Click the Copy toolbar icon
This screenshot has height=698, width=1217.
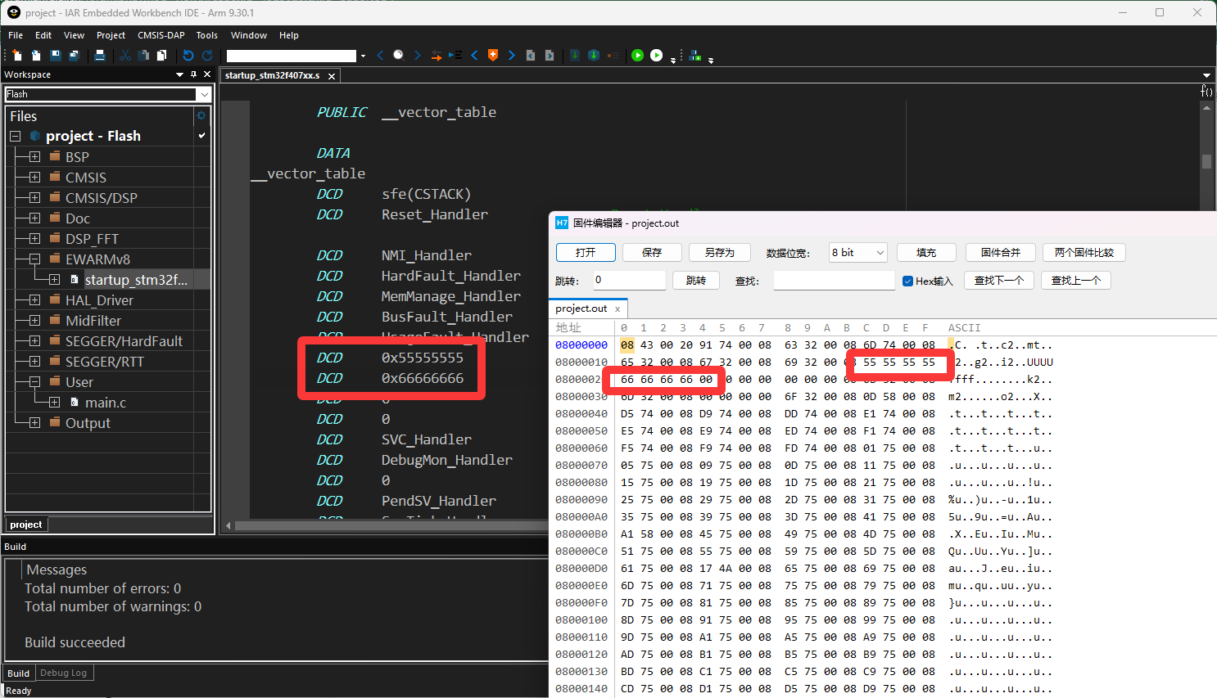click(x=143, y=55)
